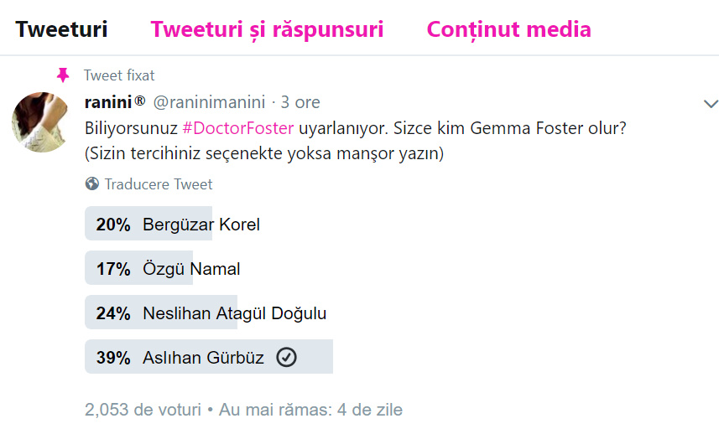Open the tweet's 3 ore timestamp

300,102
